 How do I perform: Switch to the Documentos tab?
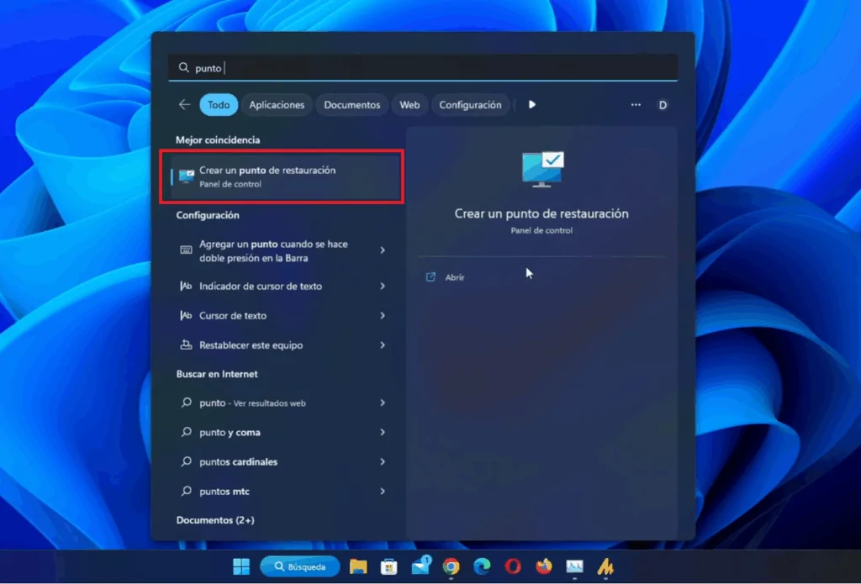(x=352, y=105)
